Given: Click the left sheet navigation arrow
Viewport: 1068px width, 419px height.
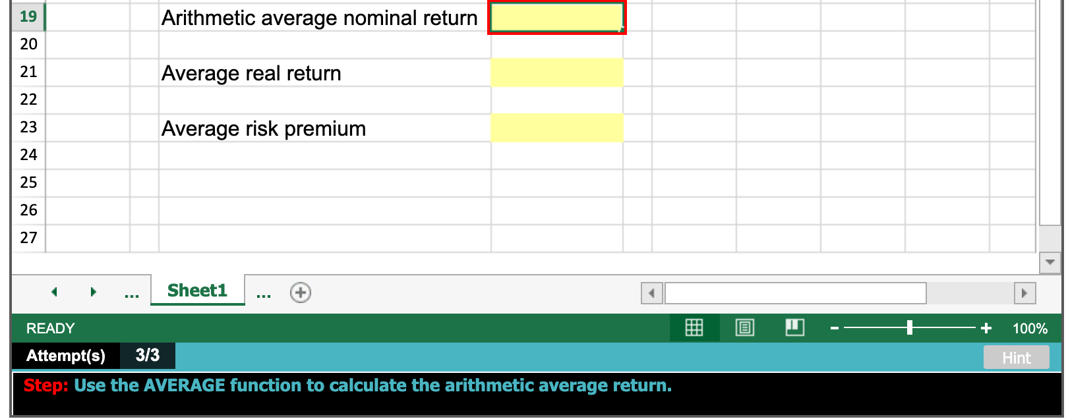Looking at the screenshot, I should click(x=54, y=292).
